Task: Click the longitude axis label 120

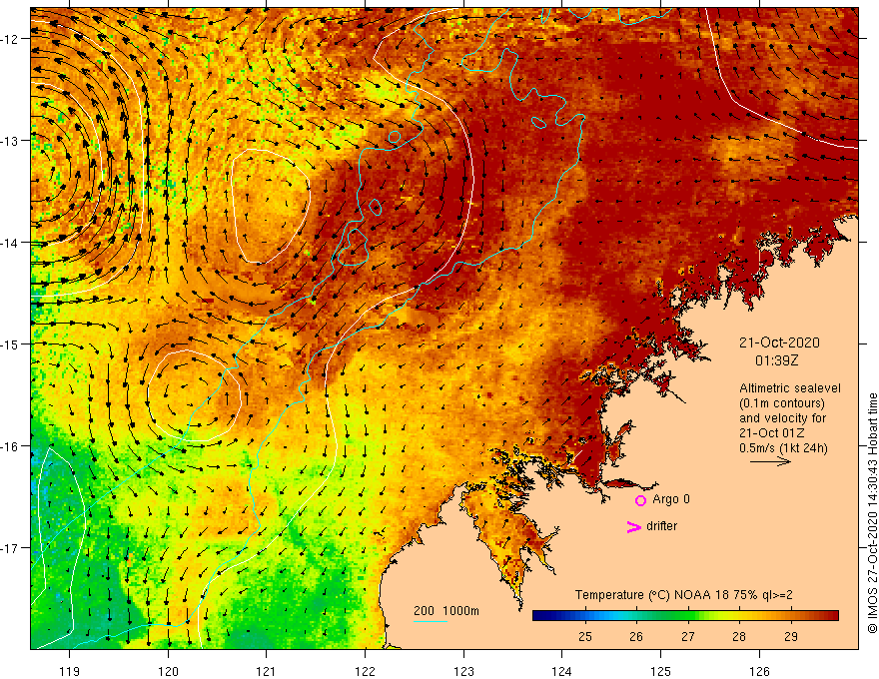Action: coord(168,671)
